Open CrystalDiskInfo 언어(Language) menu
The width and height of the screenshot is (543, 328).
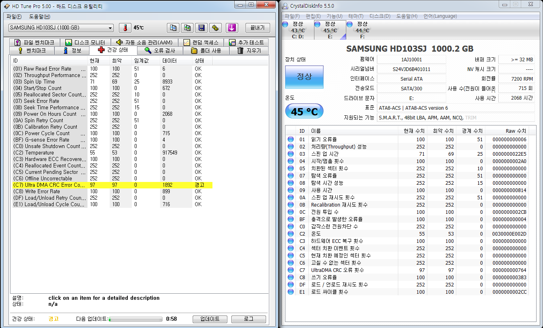point(440,16)
